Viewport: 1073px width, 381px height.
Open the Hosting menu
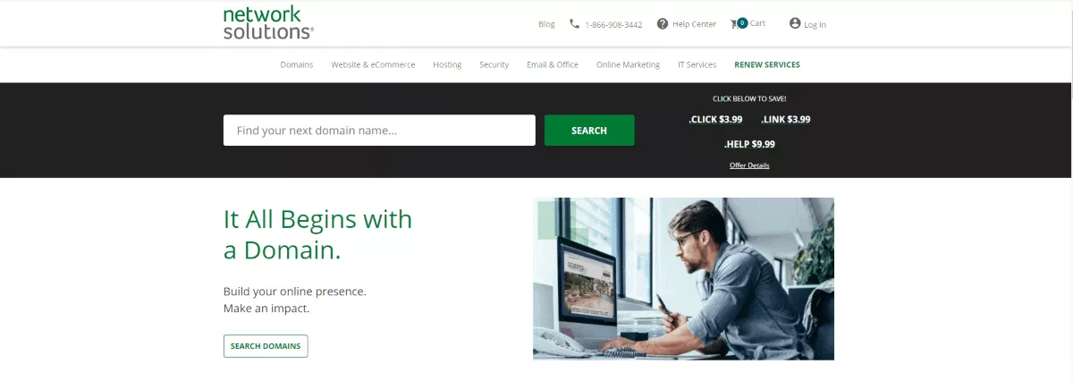click(x=447, y=64)
